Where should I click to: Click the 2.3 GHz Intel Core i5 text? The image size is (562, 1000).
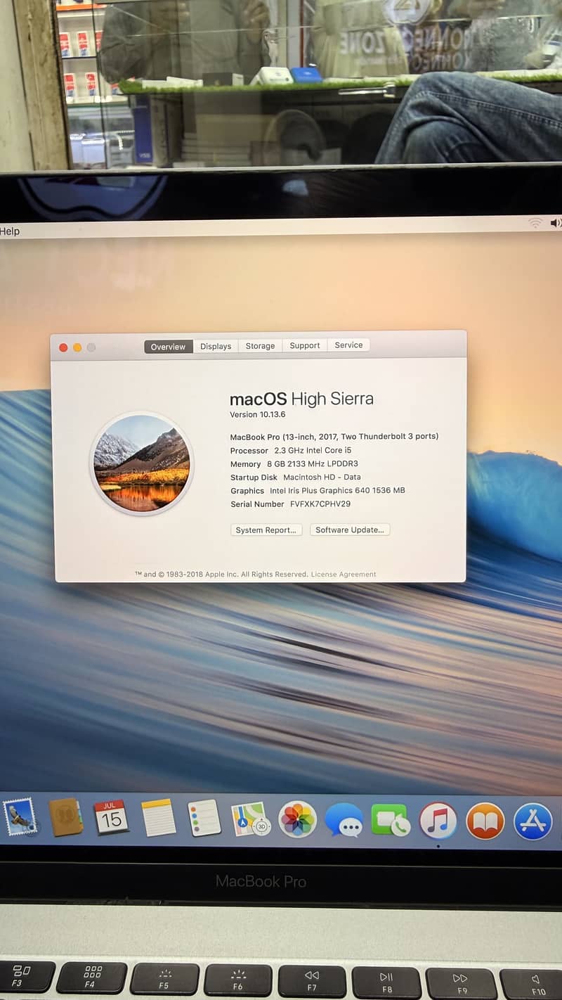313,450
